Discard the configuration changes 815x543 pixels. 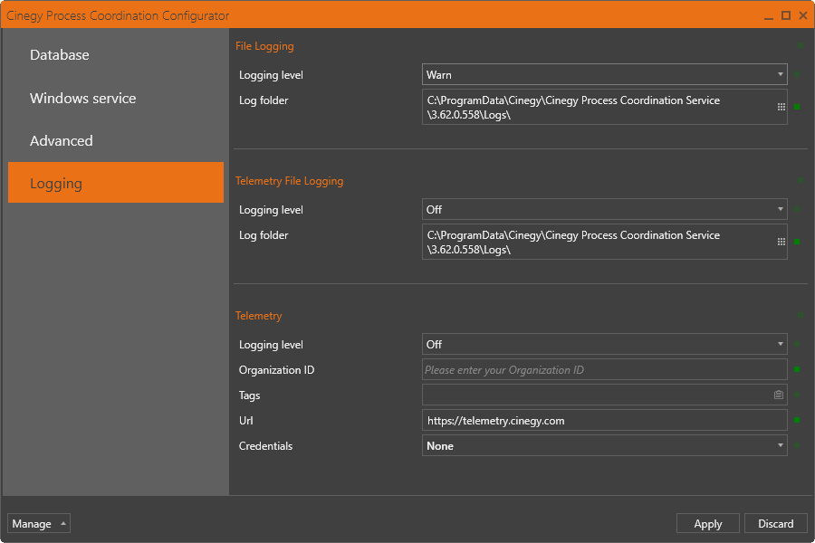pyautogui.click(x=775, y=523)
